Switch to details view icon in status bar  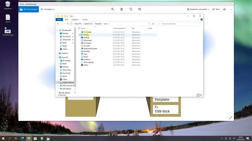(x=198, y=95)
